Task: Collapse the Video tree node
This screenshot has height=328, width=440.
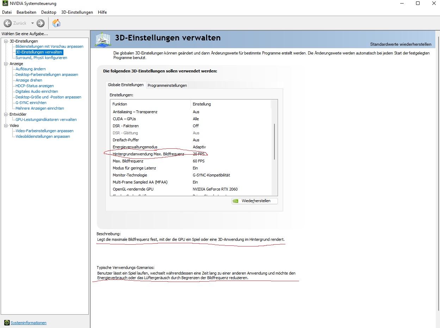Action: click(x=6, y=126)
